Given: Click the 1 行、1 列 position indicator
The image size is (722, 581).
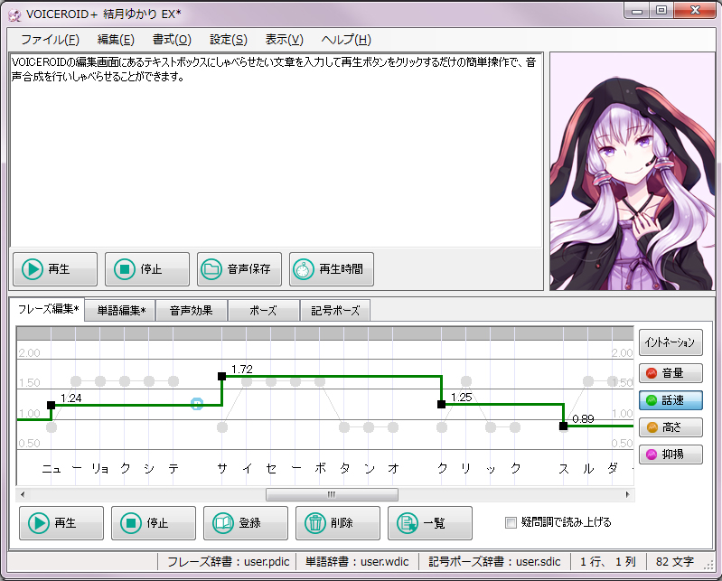Looking at the screenshot, I should pos(607,562).
